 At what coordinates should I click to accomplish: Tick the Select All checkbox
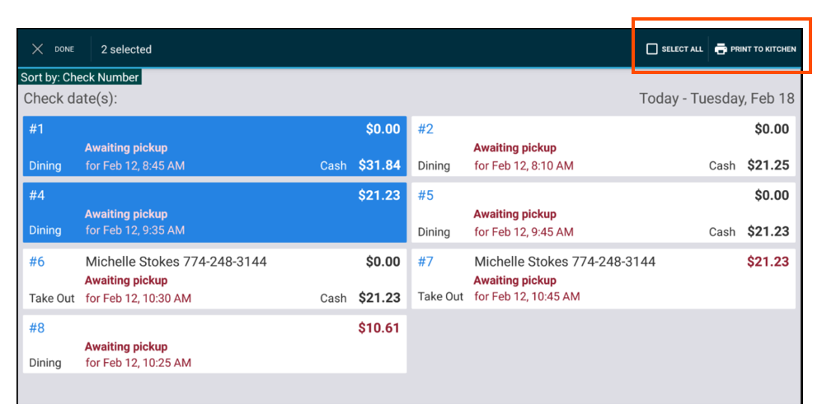(x=652, y=49)
